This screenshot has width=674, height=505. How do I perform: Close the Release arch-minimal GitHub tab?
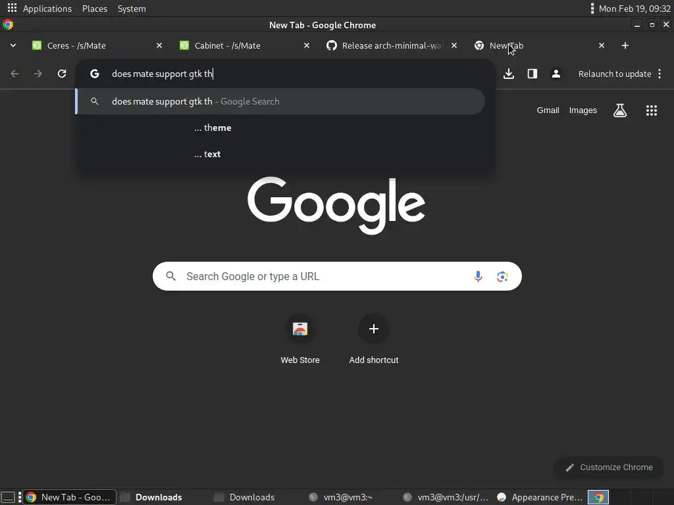(454, 45)
